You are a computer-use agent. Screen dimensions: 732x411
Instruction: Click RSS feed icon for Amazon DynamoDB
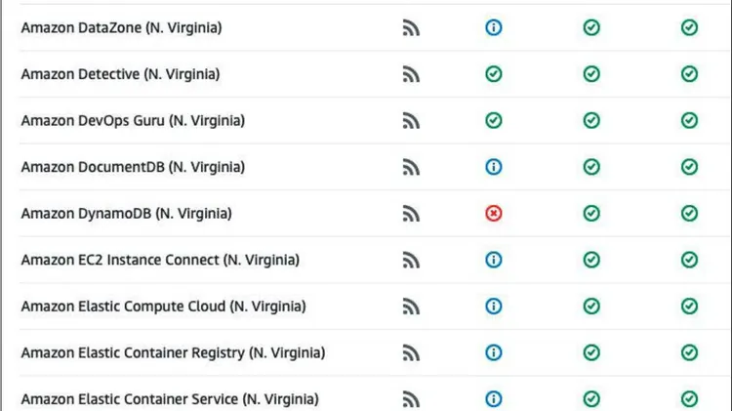pyautogui.click(x=411, y=213)
